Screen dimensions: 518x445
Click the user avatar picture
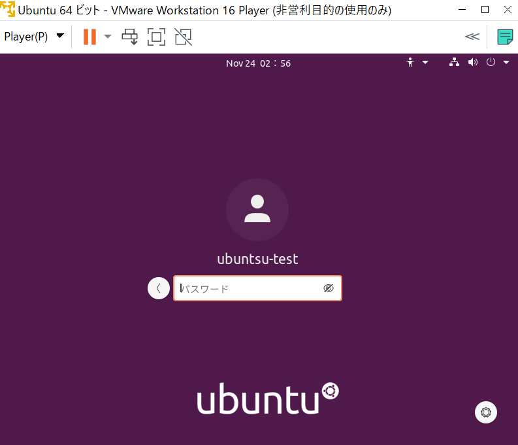(x=257, y=210)
